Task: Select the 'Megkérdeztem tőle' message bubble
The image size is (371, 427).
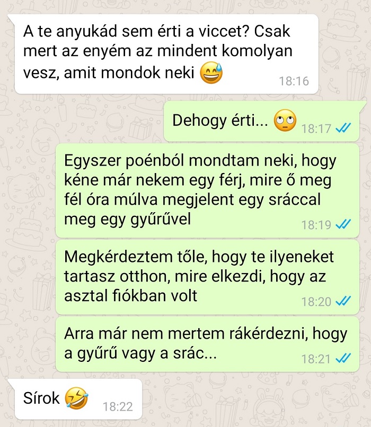Action: (207, 277)
